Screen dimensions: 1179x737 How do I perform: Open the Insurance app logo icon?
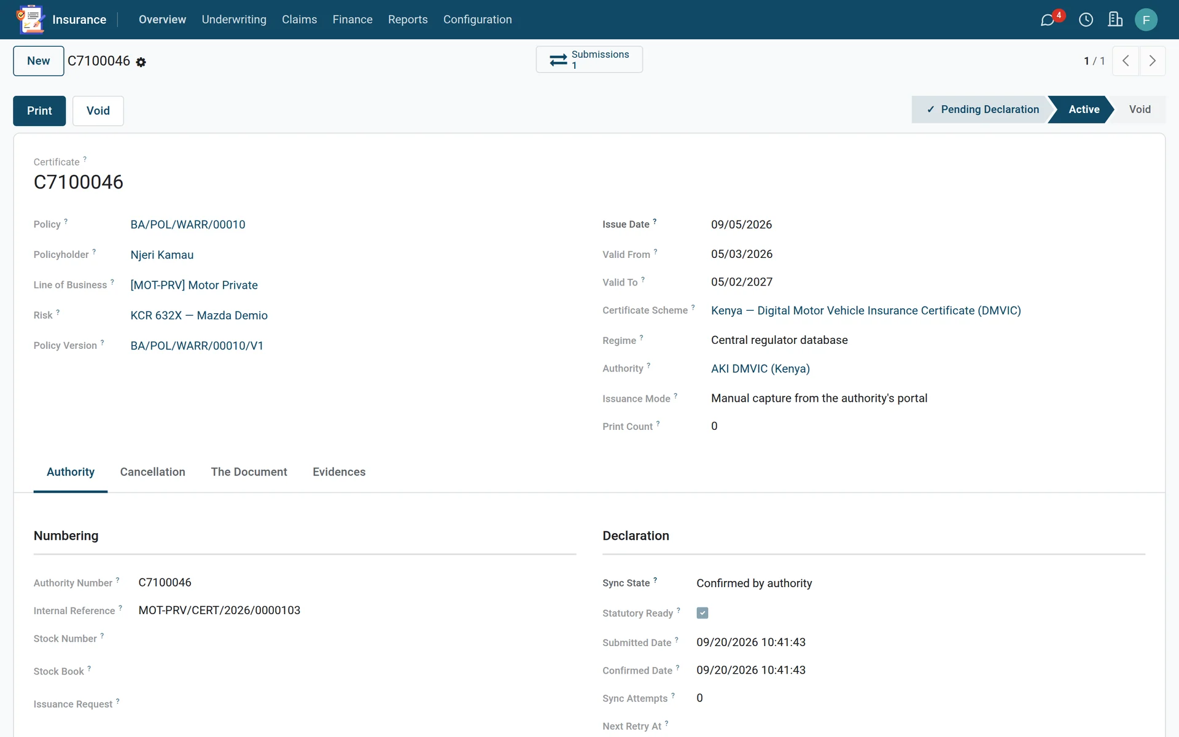(x=31, y=19)
